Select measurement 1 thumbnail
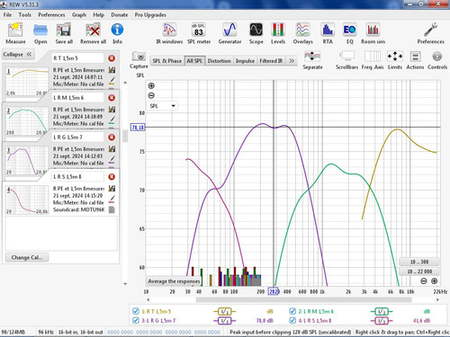This screenshot has height=337, width=450. point(27,82)
